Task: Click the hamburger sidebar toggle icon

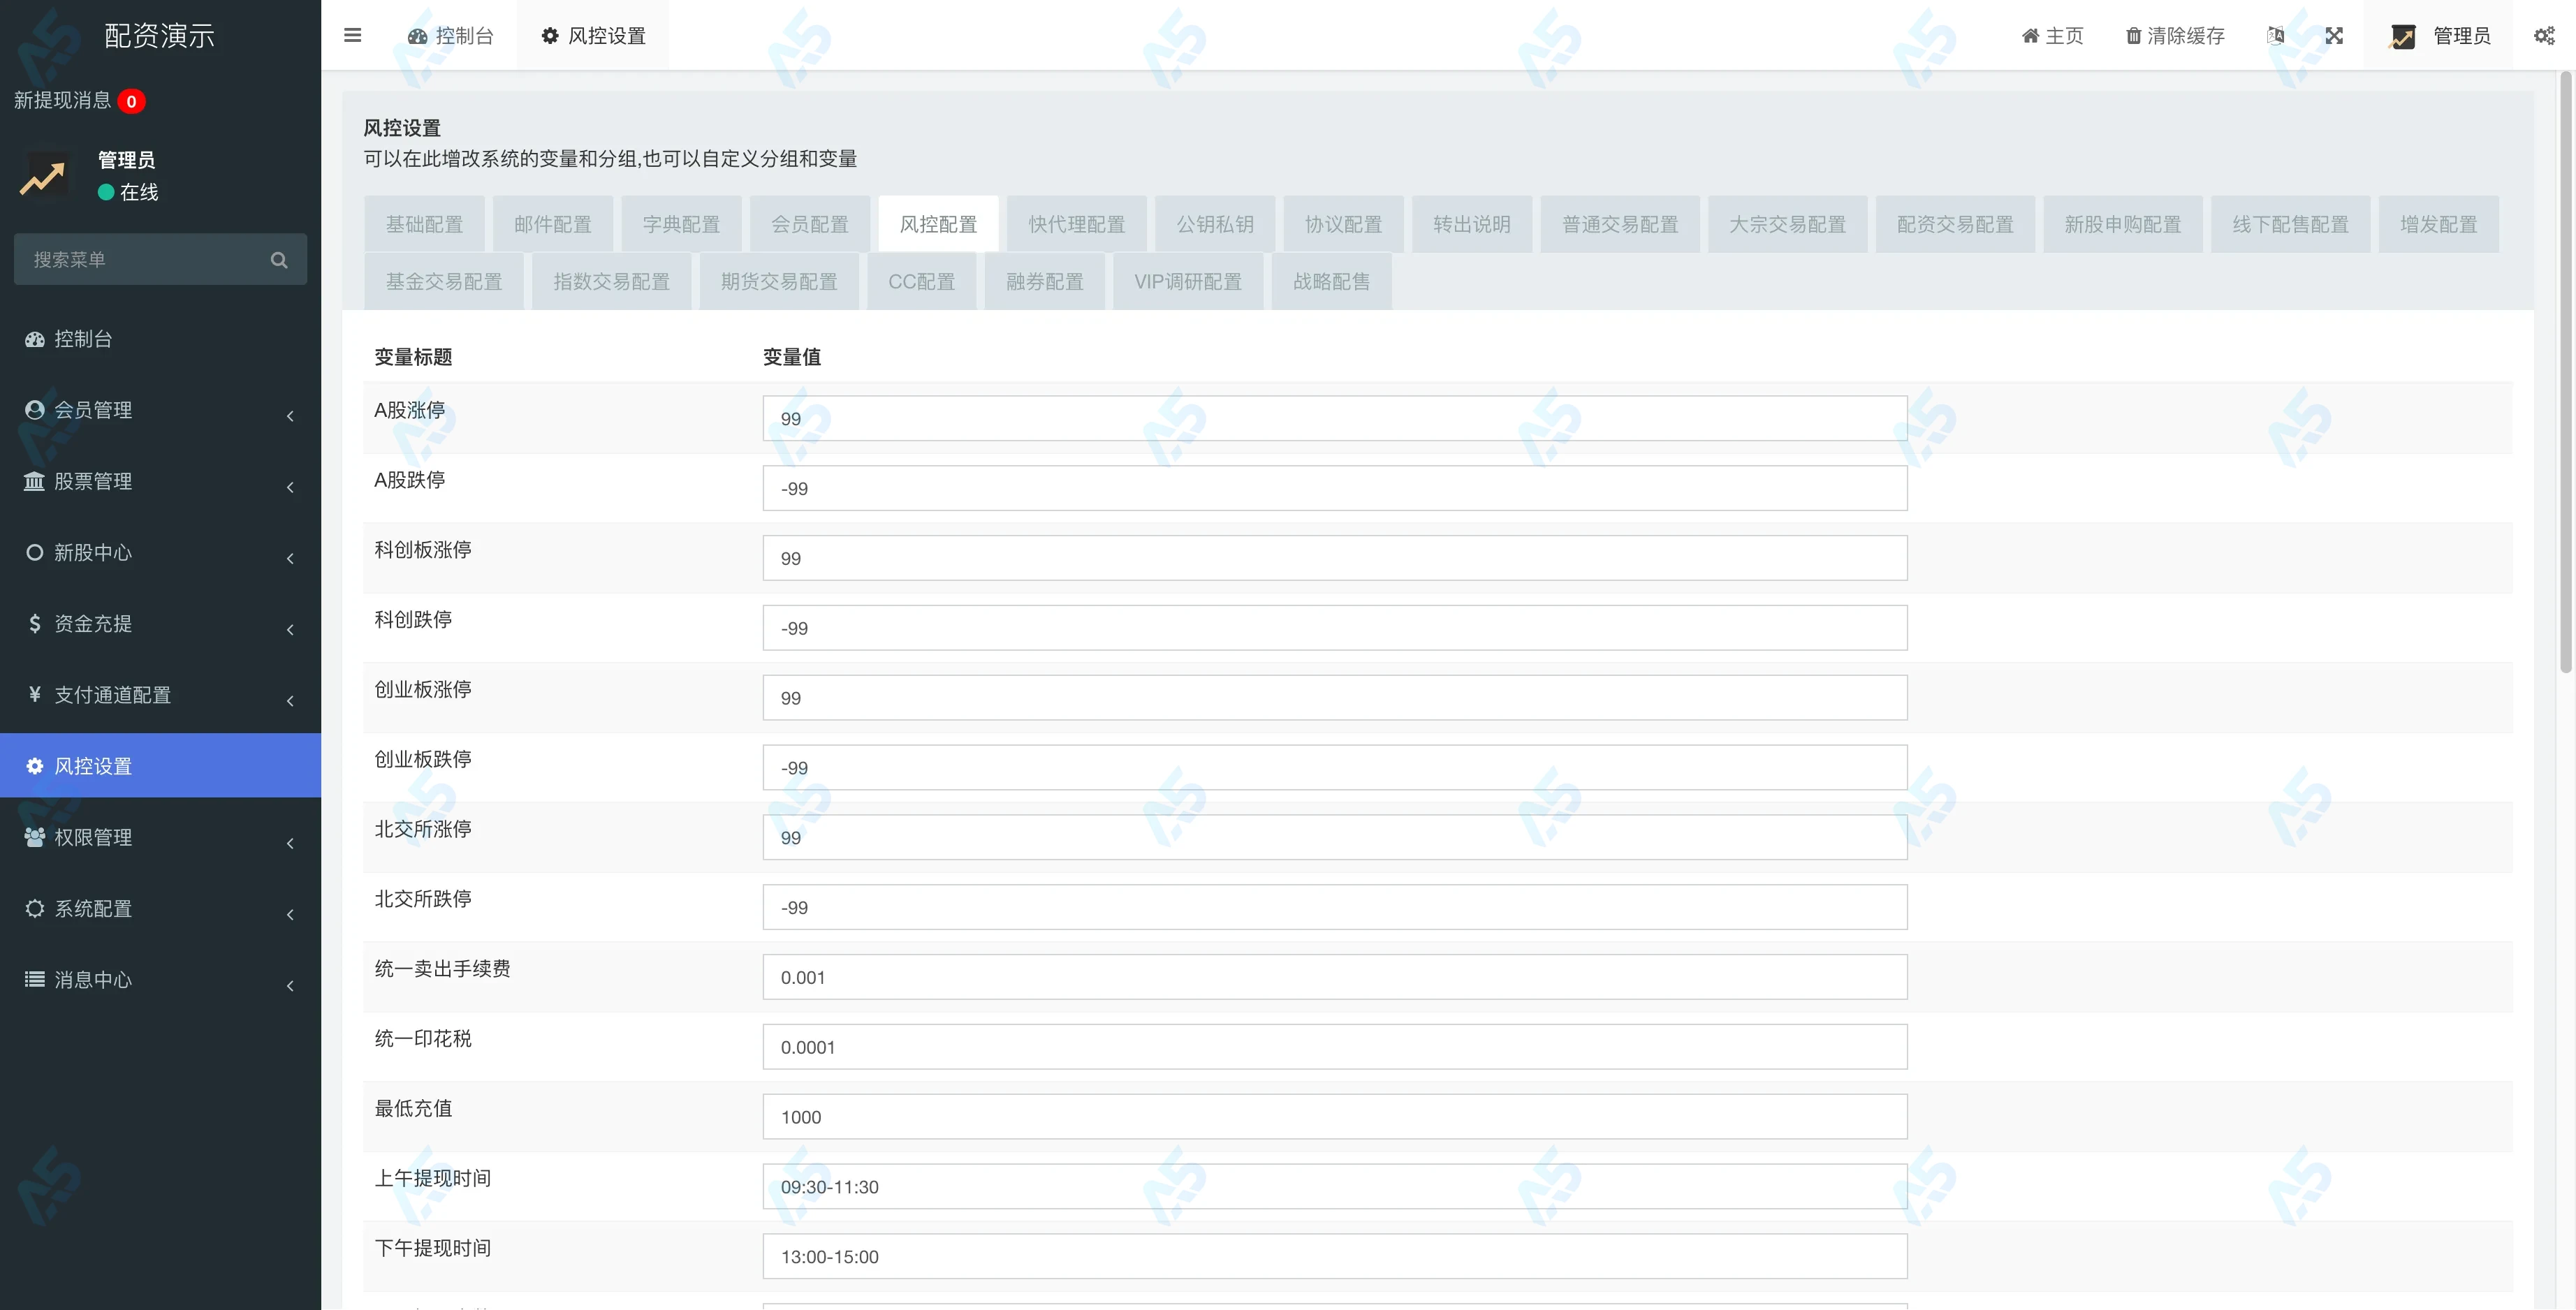Action: [352, 36]
